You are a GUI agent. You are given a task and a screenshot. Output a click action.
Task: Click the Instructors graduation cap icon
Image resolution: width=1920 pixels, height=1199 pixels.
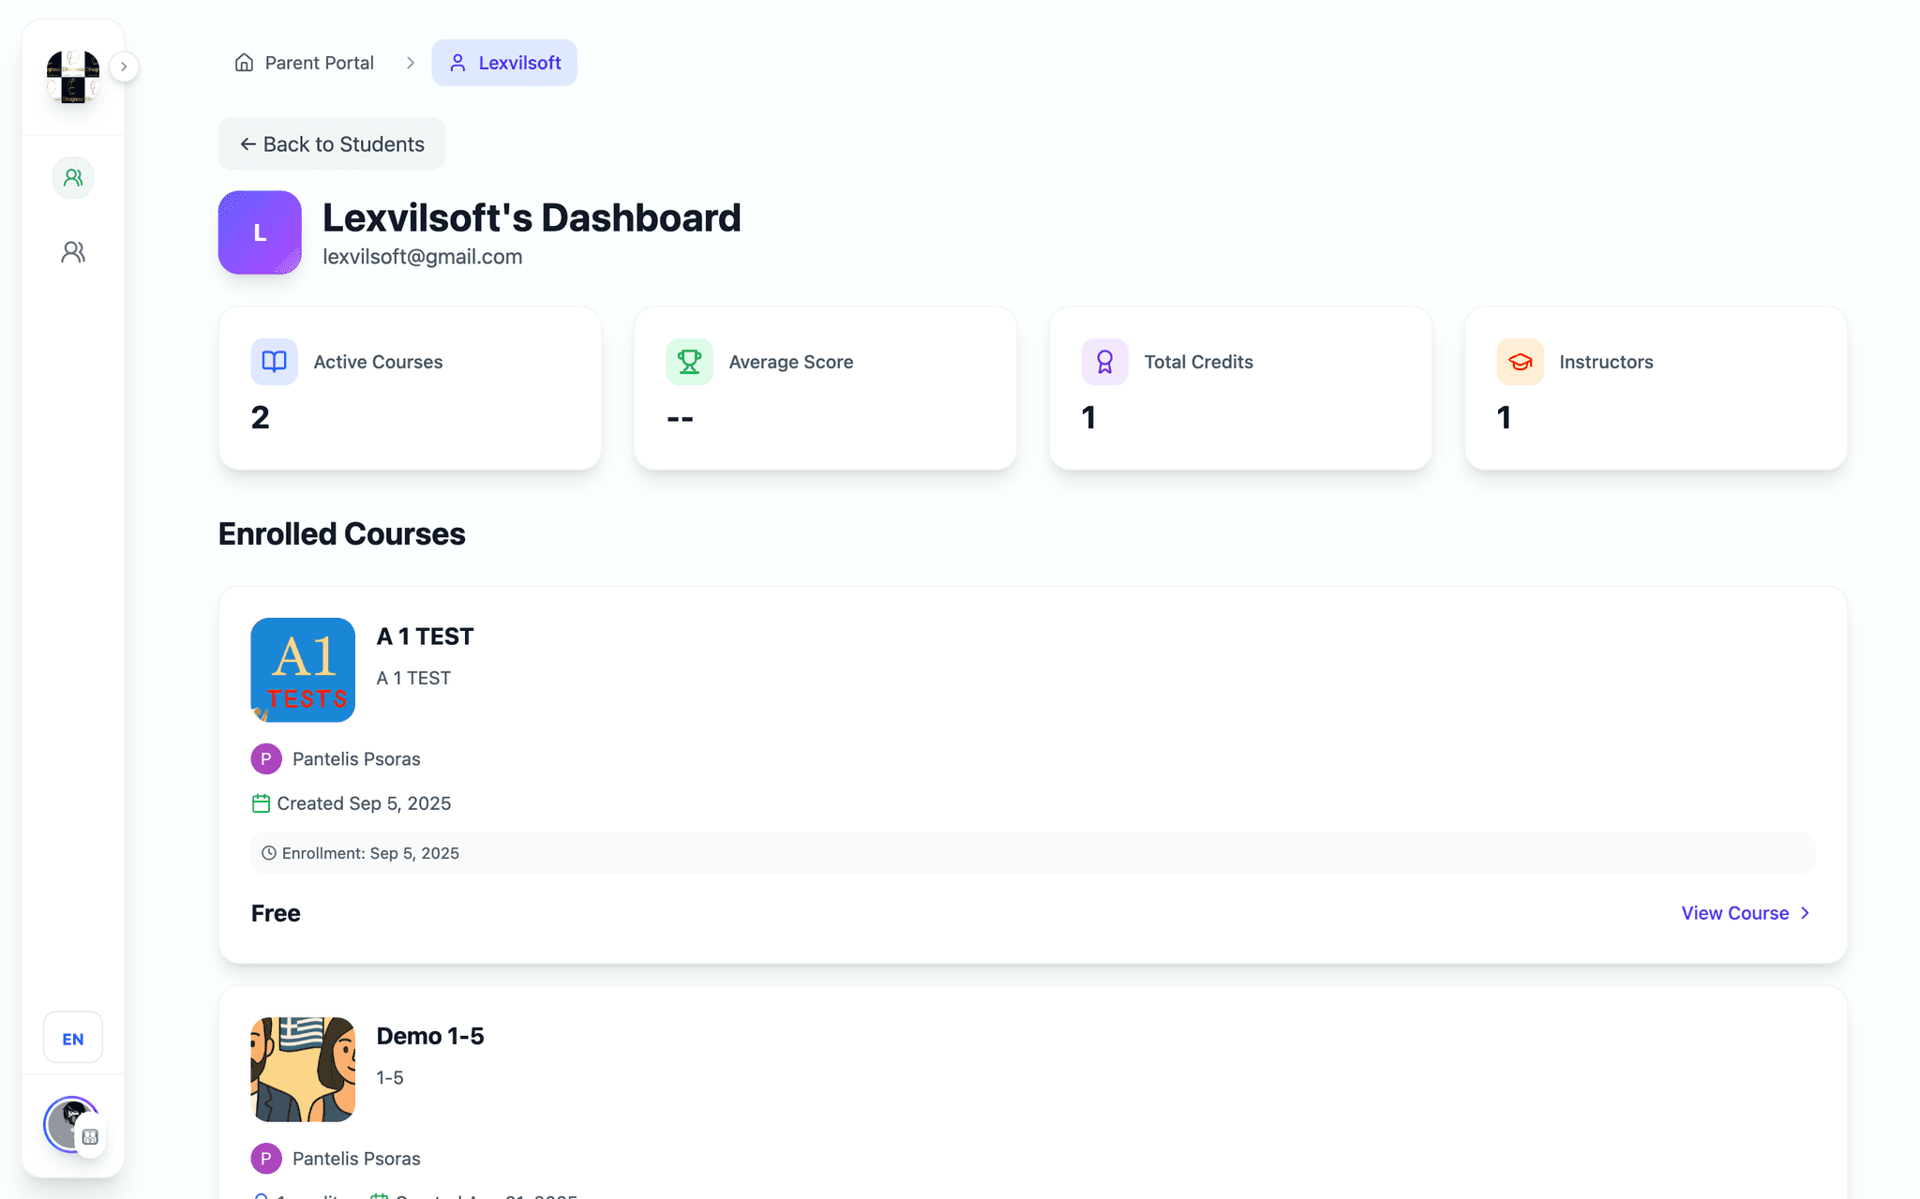1520,362
